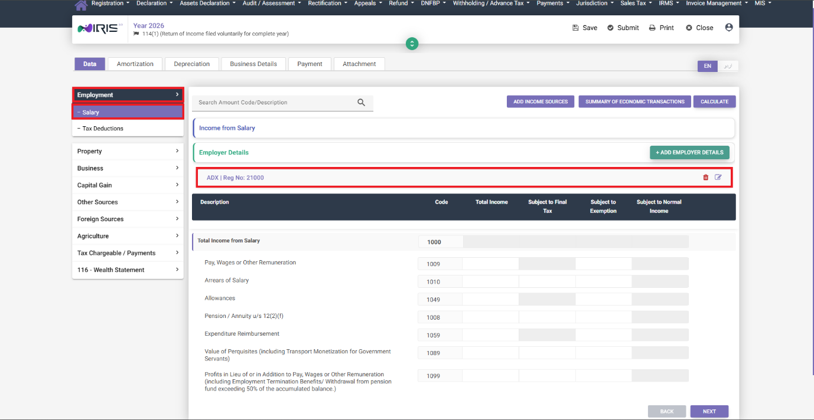This screenshot has width=814, height=420.
Task: Open the Withholding / Advance Tax menu
Action: 491,4
